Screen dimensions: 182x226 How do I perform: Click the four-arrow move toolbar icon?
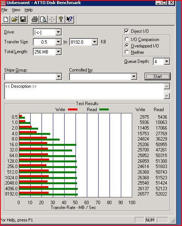coord(52,19)
